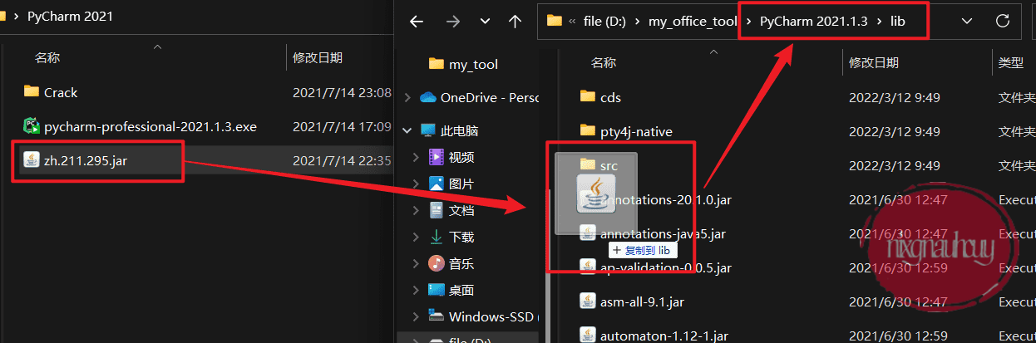Open the 音乐 music icon in the sidebar
The image size is (1036, 343).
coord(436,263)
